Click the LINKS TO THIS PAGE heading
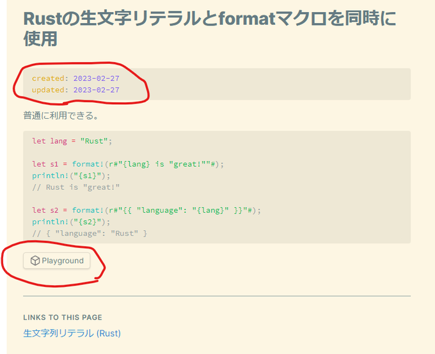The width and height of the screenshot is (435, 354). click(x=63, y=318)
